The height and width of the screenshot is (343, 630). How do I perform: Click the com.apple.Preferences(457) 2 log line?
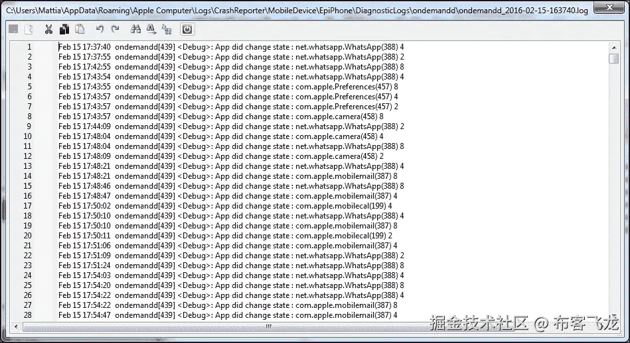pyautogui.click(x=228, y=107)
